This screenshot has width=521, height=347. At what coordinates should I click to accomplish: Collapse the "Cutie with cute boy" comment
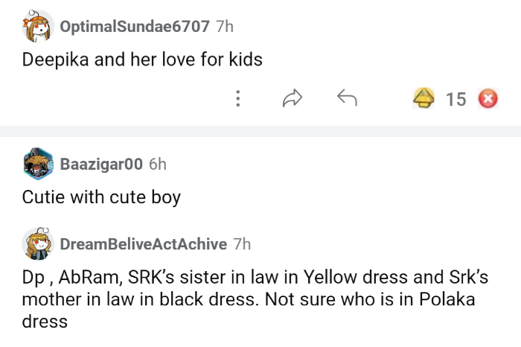point(101,197)
